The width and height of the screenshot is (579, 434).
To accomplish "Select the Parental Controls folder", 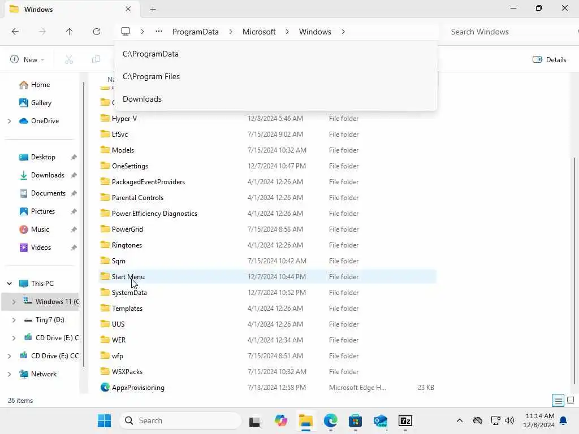I will (267, 197).
